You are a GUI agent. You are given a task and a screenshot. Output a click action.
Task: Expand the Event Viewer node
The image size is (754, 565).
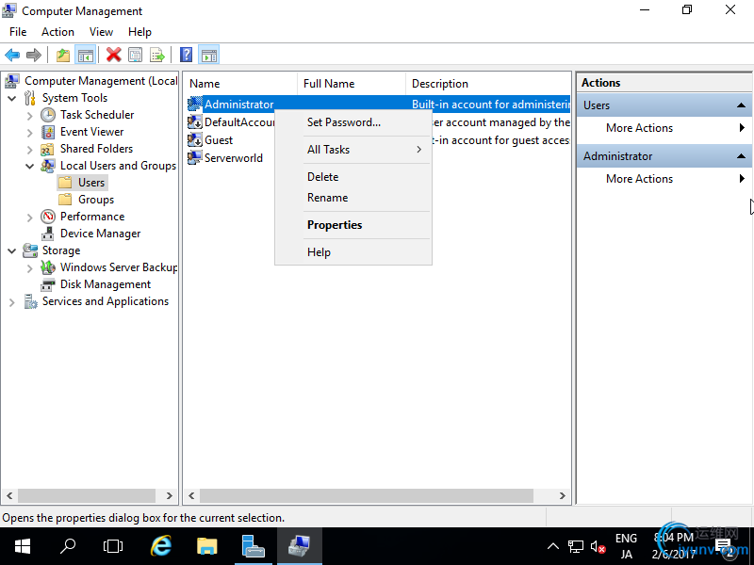coord(30,133)
